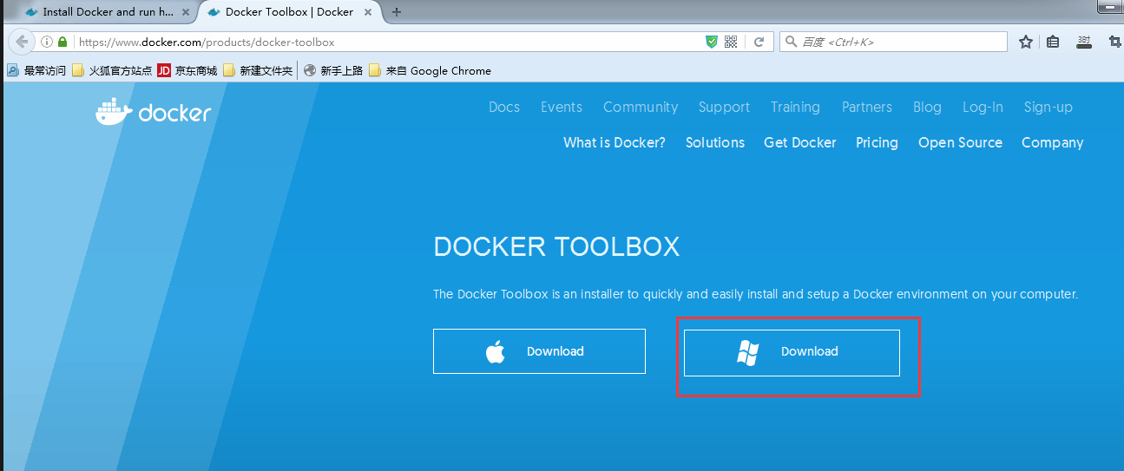This screenshot has height=471, width=1124.
Task: Open the 新手上路 bookmark
Action: click(333, 71)
